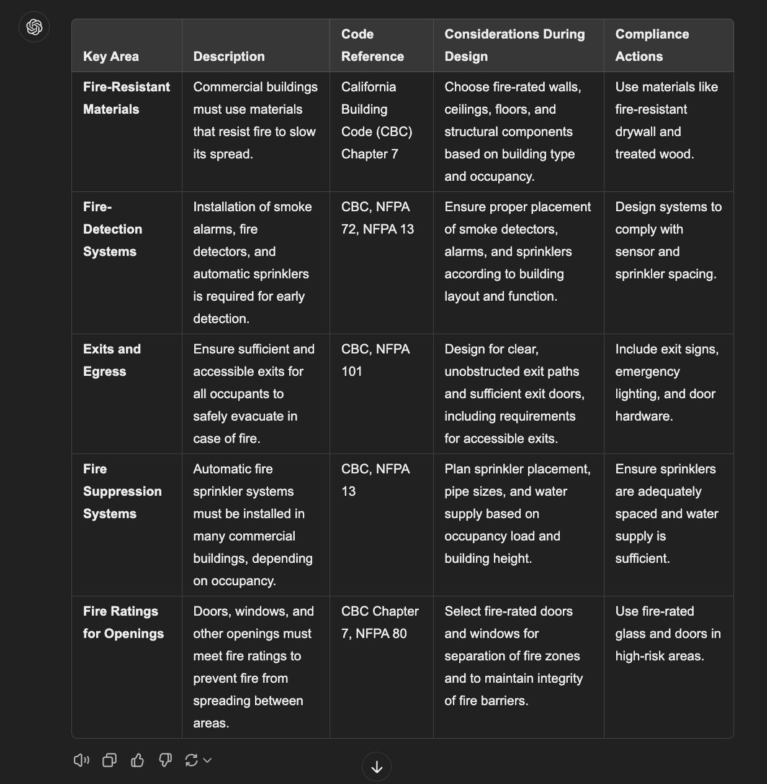Click the Key Area column header
This screenshot has width=767, height=784.
click(111, 57)
